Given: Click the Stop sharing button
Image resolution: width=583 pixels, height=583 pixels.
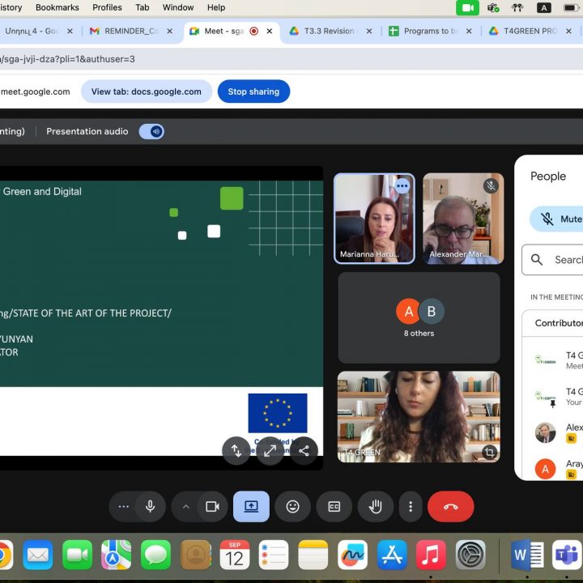Looking at the screenshot, I should 253,91.
